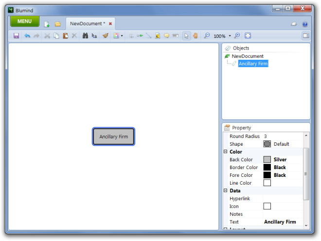Select Ancillary Firm in the Objects tree
This screenshot has height=241, width=321.
(x=253, y=64)
